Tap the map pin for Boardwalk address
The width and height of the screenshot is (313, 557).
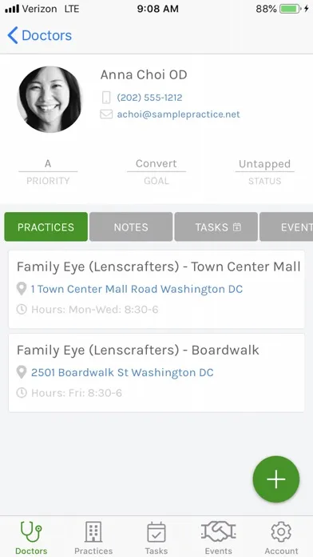(x=22, y=372)
